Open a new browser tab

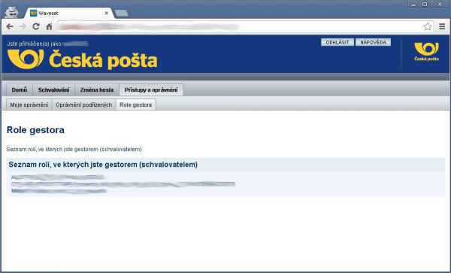click(121, 14)
